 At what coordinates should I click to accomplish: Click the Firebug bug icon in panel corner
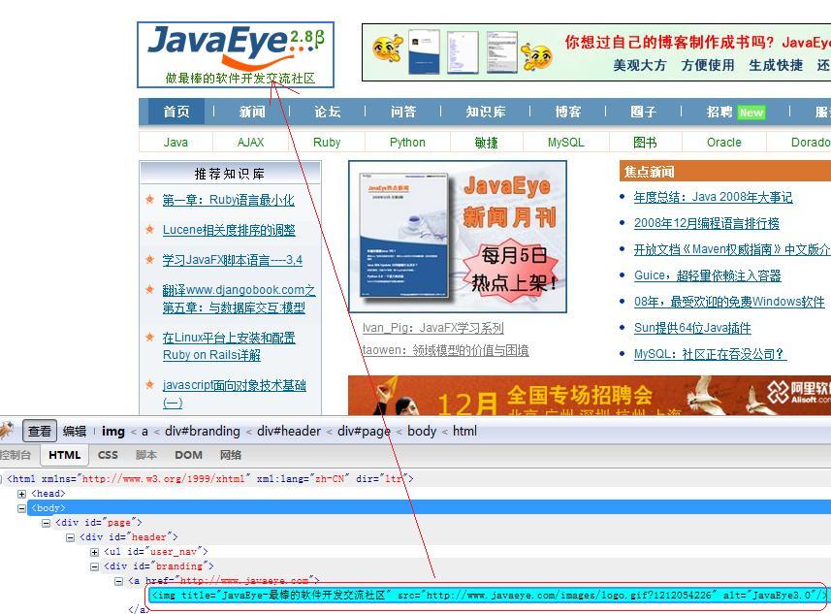pyautogui.click(x=6, y=431)
